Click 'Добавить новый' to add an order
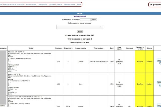The image size is (161, 107). pyautogui.click(x=80, y=16)
